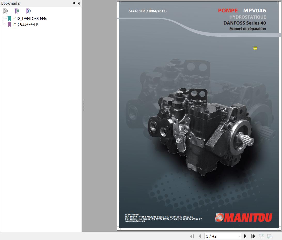
Task: Click the hydrostatic pump cover image
Action: pyautogui.click(x=201, y=131)
